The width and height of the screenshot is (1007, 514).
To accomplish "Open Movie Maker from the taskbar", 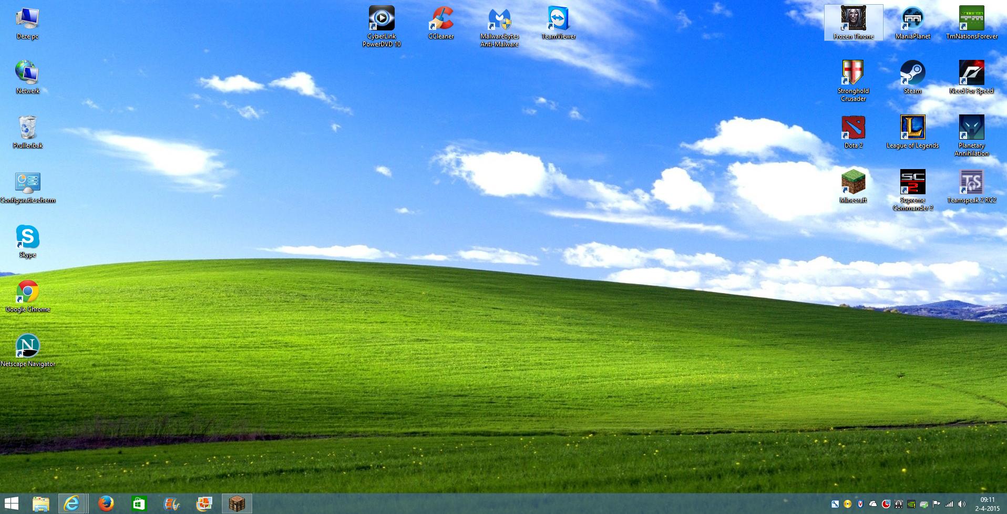I will (171, 504).
